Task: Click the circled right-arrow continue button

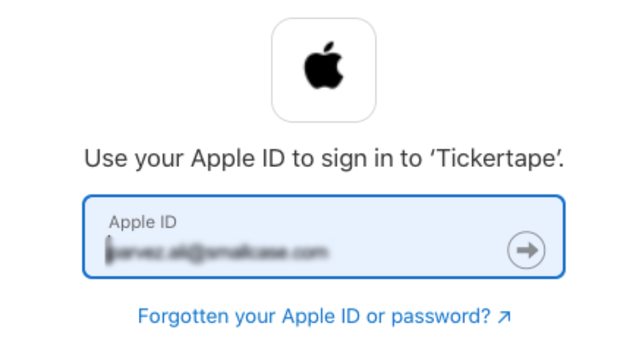Action: click(x=526, y=250)
